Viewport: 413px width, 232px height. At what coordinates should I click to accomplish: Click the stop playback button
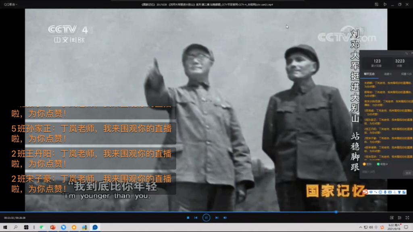(188, 217)
